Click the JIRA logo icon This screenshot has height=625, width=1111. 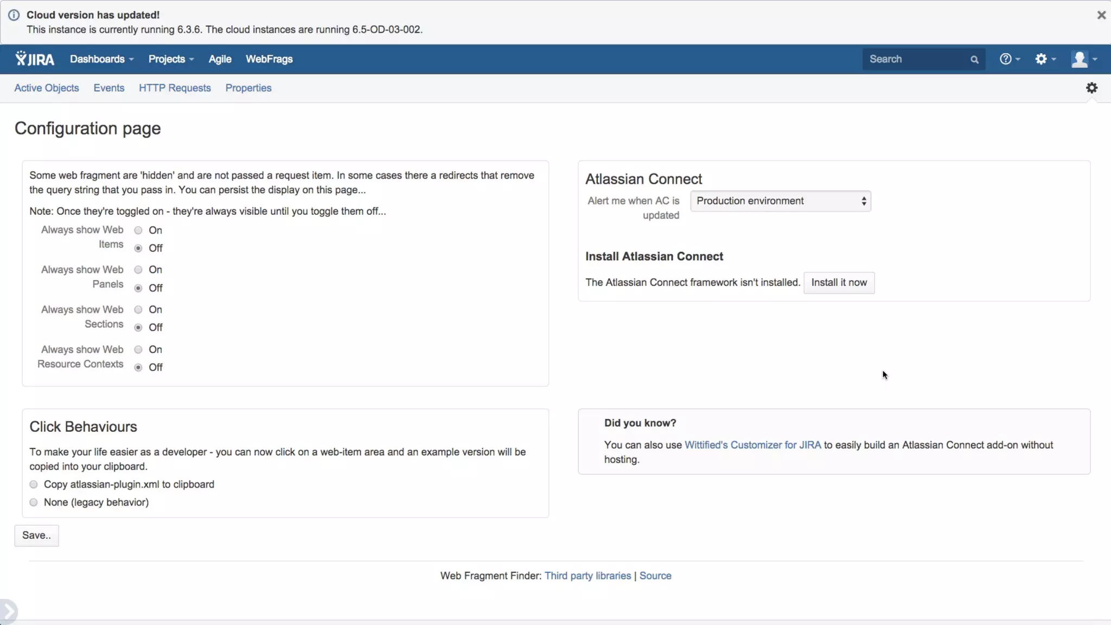[x=35, y=59]
